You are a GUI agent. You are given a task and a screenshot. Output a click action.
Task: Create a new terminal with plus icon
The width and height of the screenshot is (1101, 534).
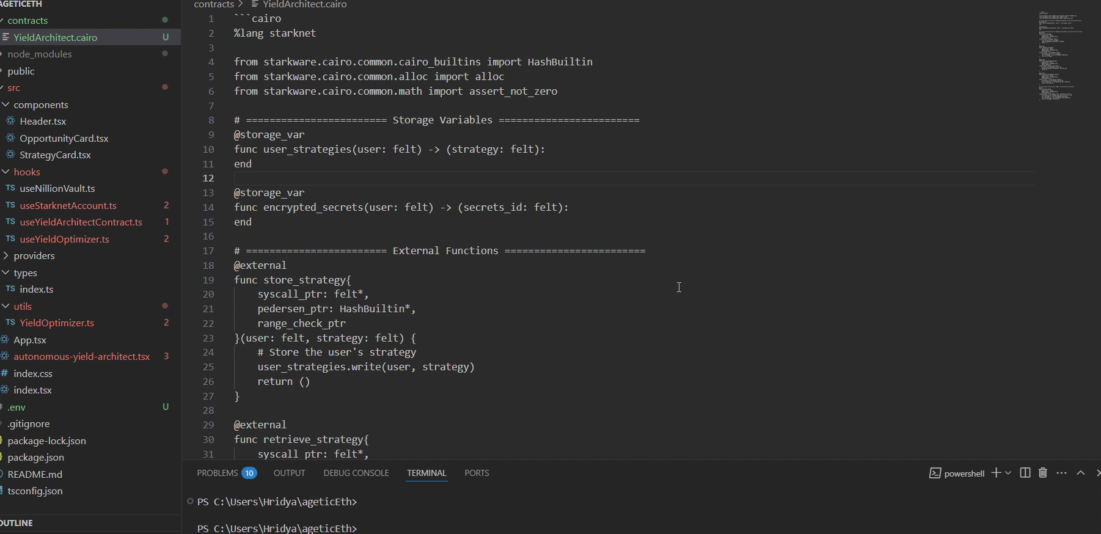(x=996, y=472)
